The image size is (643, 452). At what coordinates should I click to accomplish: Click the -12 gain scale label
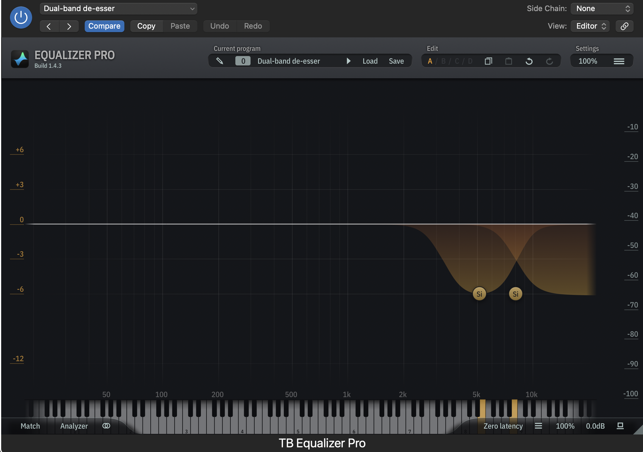coord(18,359)
